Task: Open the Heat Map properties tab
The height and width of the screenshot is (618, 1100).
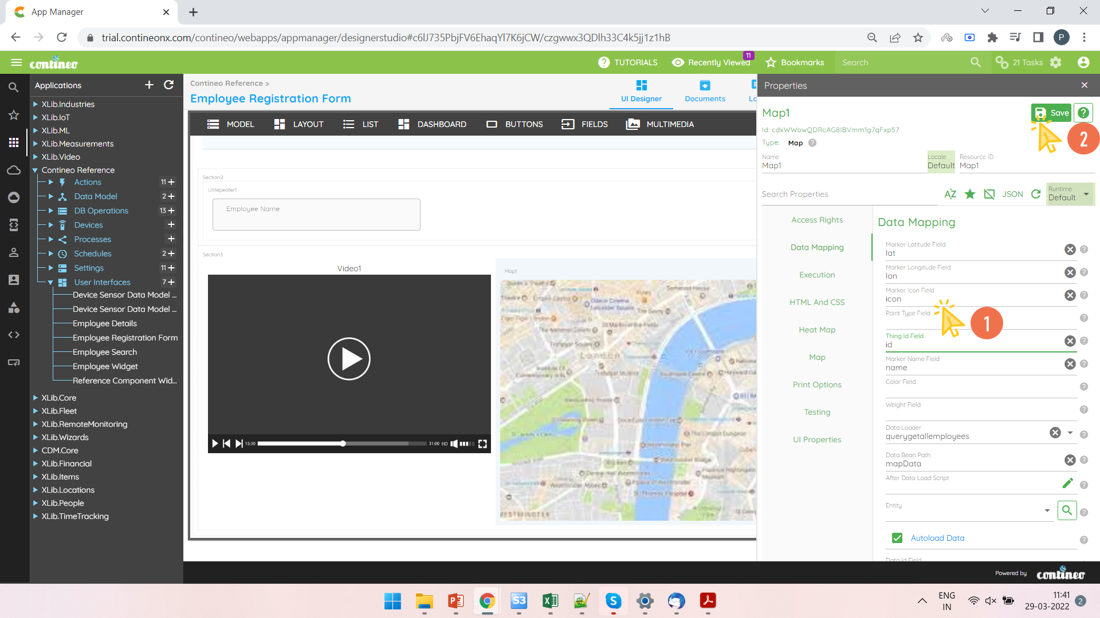Action: pyautogui.click(x=817, y=330)
